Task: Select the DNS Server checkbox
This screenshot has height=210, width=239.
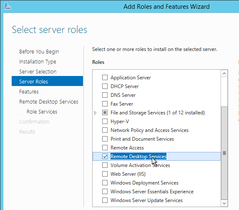Action: [105, 95]
